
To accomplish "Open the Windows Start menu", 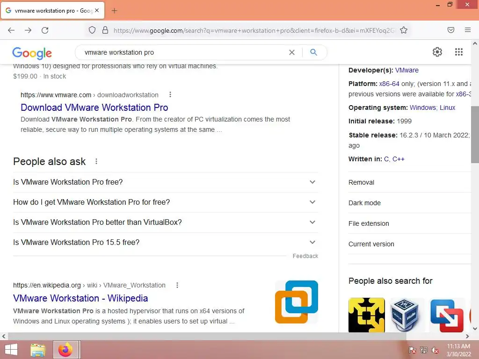I will pyautogui.click(x=11, y=350).
